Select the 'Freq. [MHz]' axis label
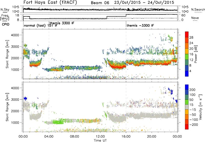 (x=5, y=17)
